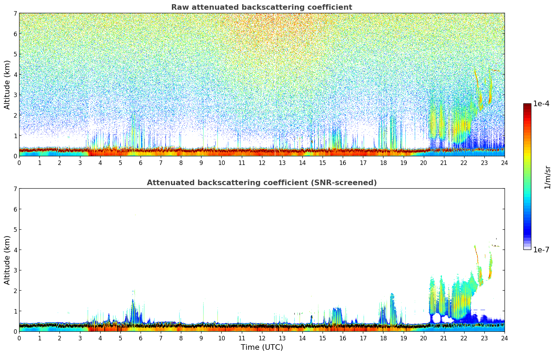Click the '7' altitude tick of the top plot

[15, 13]
